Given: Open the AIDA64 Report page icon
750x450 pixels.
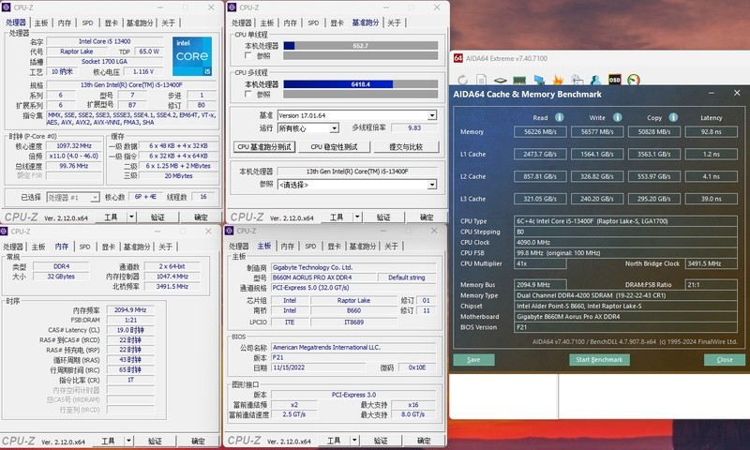Looking at the screenshot, I should [x=481, y=80].
